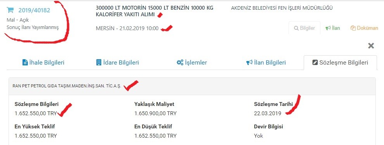The width and height of the screenshot is (384, 145).
Task: Close the details panel with X
Action: (371, 46)
